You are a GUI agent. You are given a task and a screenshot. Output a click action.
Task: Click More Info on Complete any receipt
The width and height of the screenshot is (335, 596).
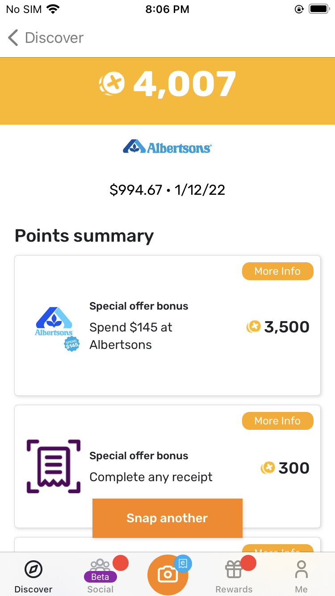(x=277, y=421)
